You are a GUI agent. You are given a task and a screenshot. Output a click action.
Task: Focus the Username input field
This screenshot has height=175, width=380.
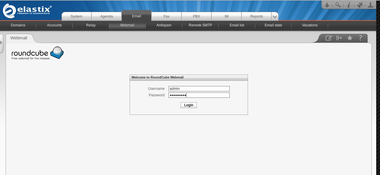pos(199,89)
